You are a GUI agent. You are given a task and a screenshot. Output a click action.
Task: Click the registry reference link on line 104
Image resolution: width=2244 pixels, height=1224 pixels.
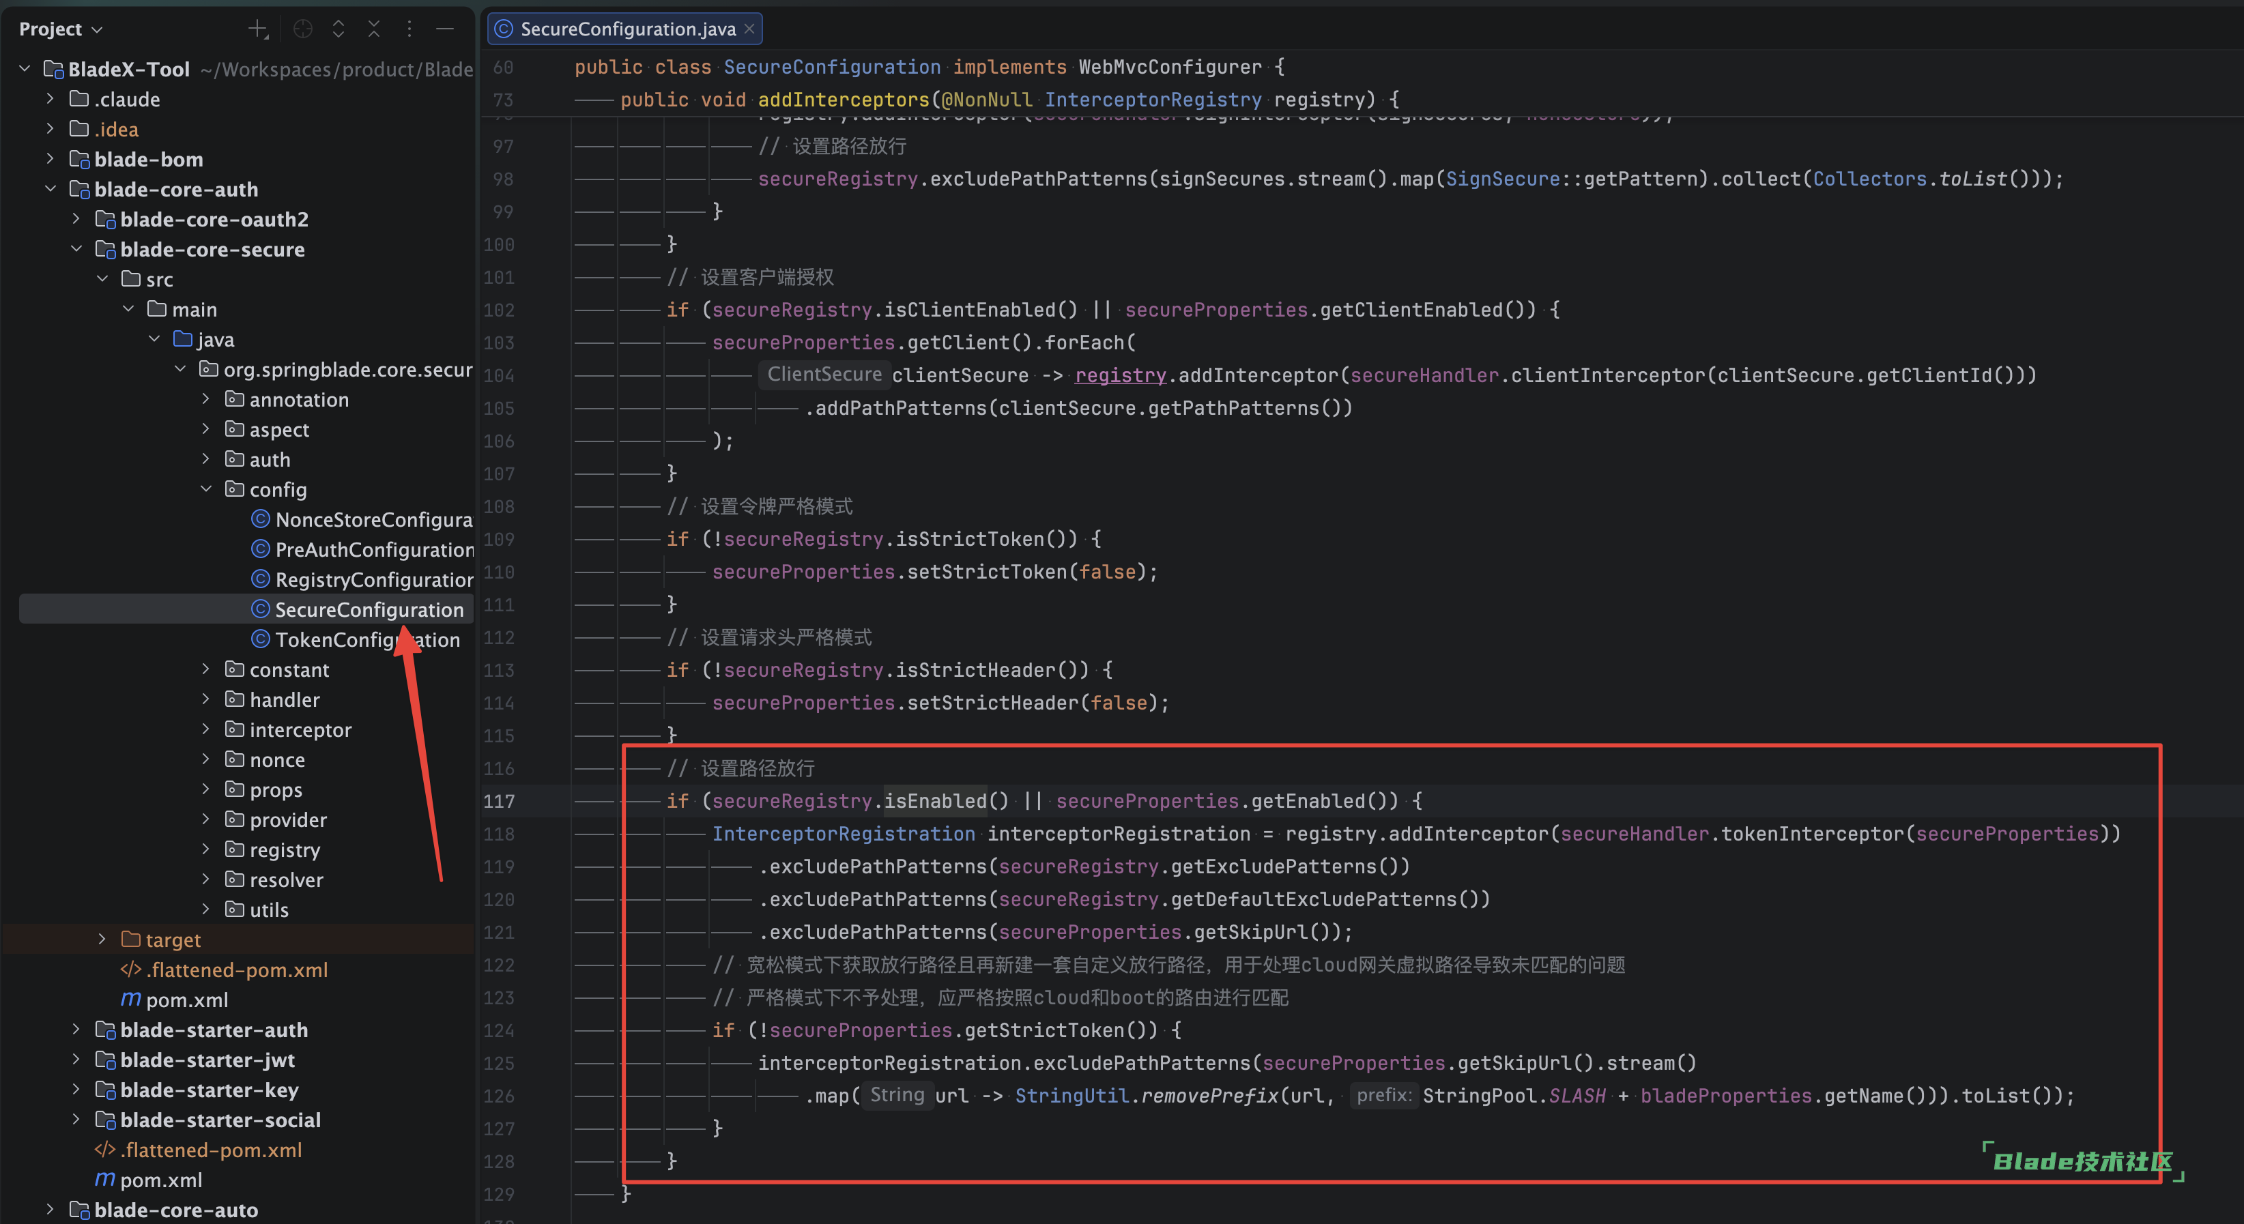click(x=1119, y=375)
